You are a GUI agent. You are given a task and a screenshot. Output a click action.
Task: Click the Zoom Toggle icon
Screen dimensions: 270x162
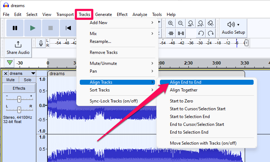211,23
